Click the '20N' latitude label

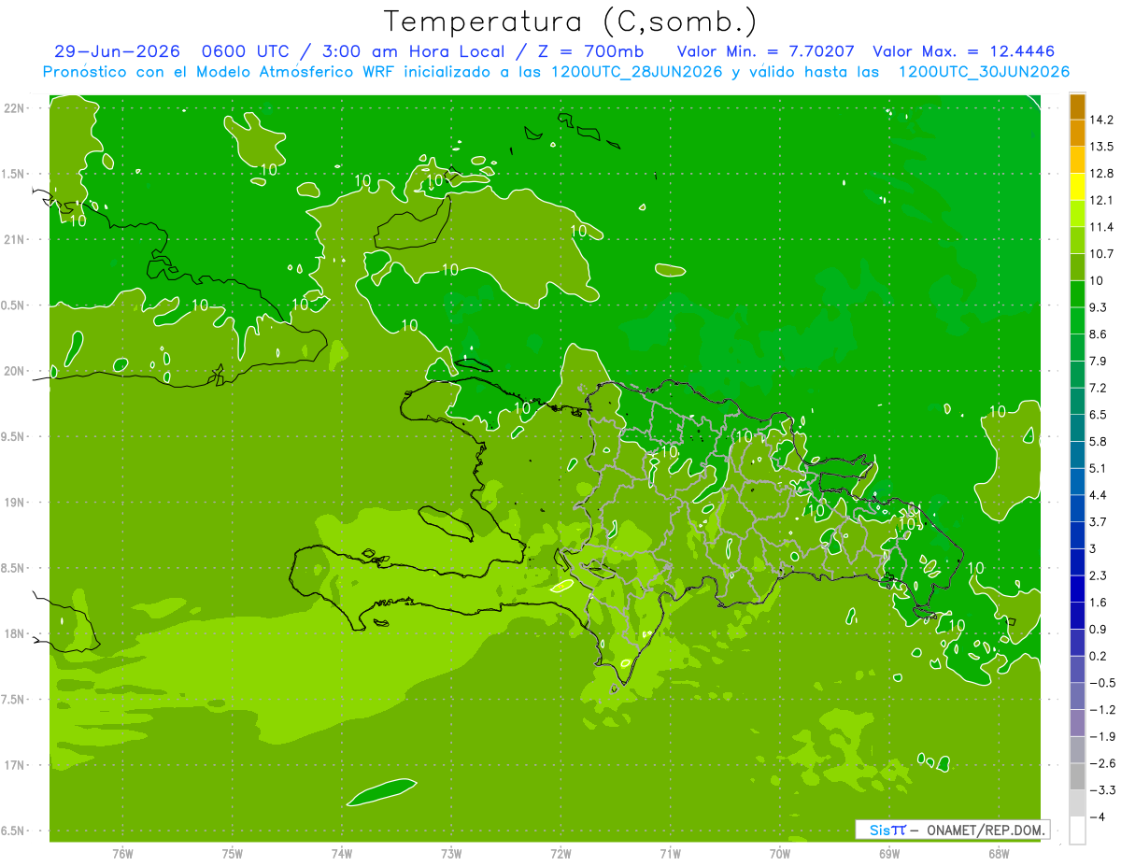pos(14,371)
